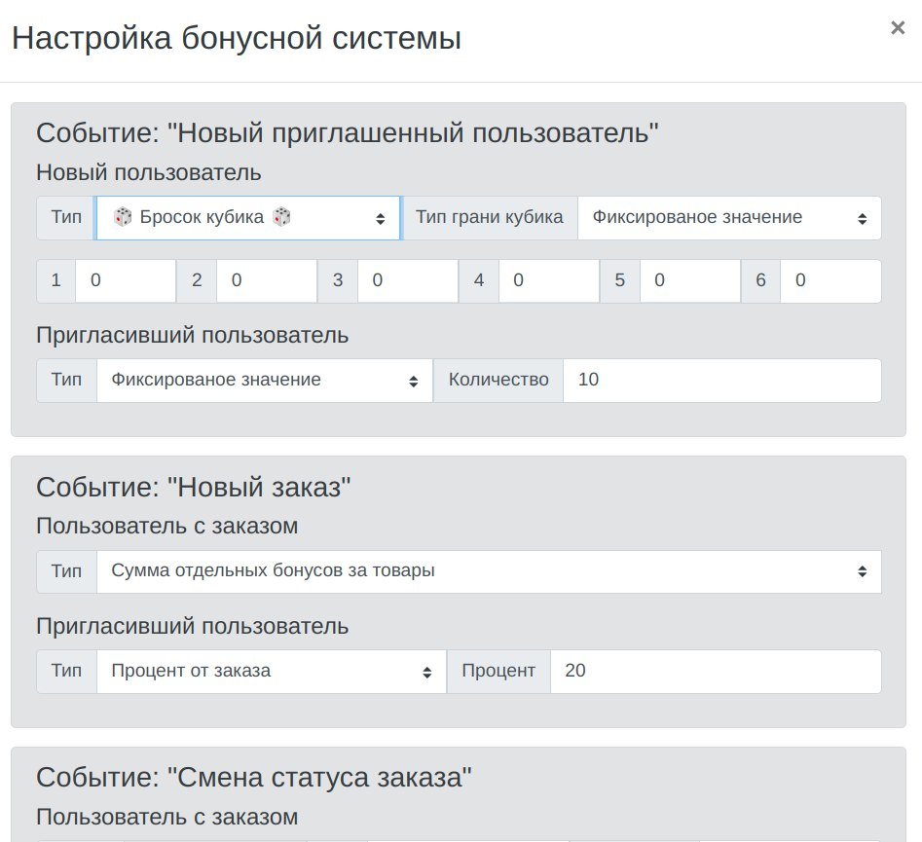Open the "Процент от заказа" type selector
The height and width of the screenshot is (842, 922).
[273, 671]
